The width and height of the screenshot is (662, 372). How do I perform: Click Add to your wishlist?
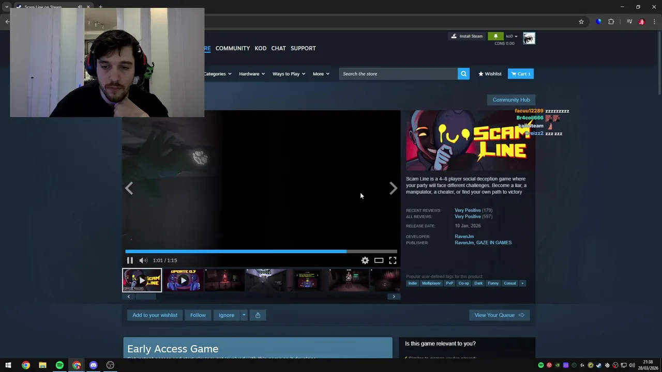pos(155,315)
